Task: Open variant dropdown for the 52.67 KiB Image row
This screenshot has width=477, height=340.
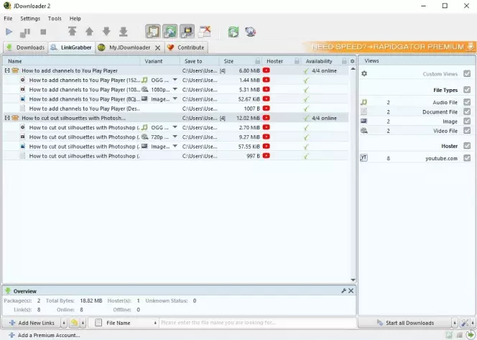Action: point(175,98)
